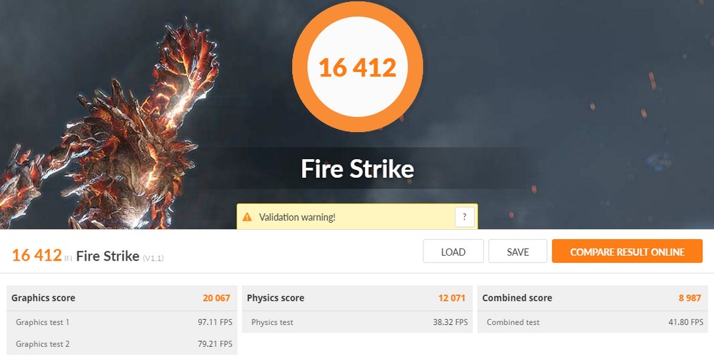This screenshot has height=362, width=714.
Task: Select the Physics test row
Action: click(357, 322)
